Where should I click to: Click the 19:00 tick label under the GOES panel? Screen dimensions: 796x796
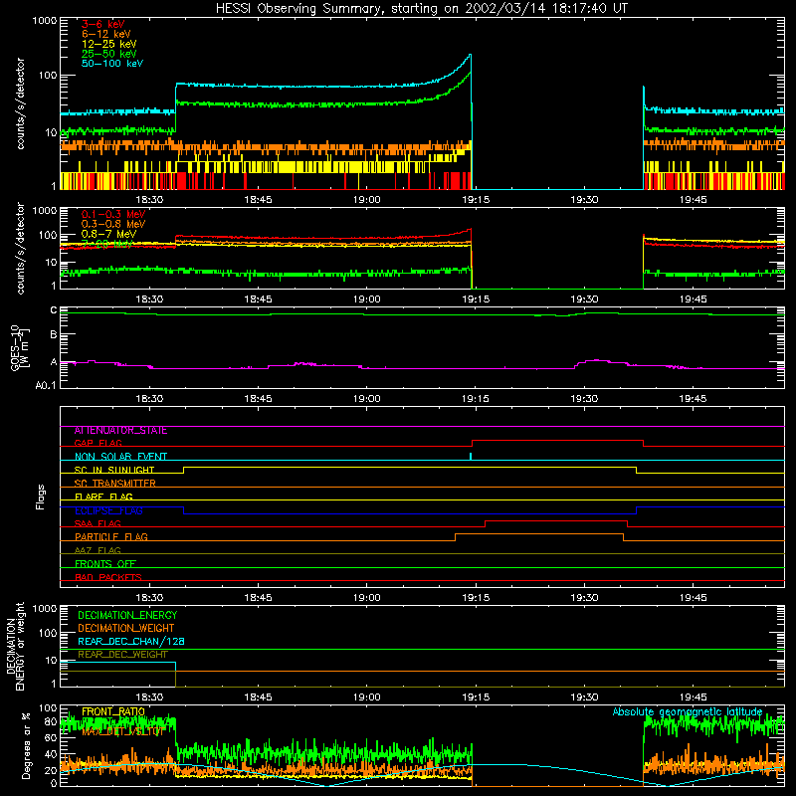366,399
